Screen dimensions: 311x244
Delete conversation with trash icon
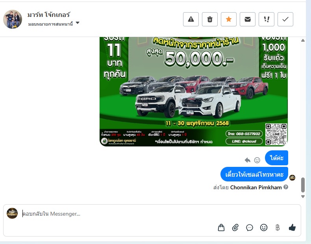coord(210,19)
